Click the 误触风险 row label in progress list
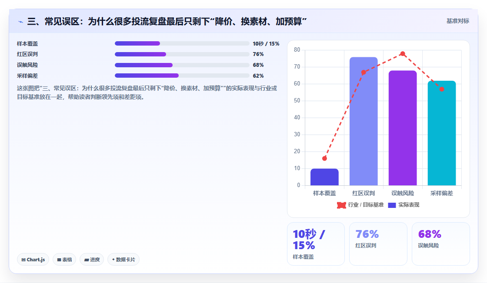The height and width of the screenshot is (283, 487). 27,65
